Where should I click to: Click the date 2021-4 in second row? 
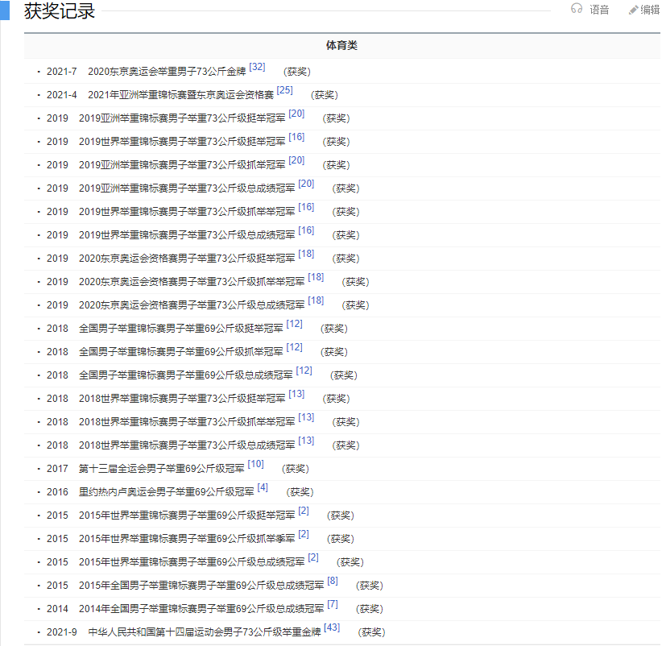(62, 94)
